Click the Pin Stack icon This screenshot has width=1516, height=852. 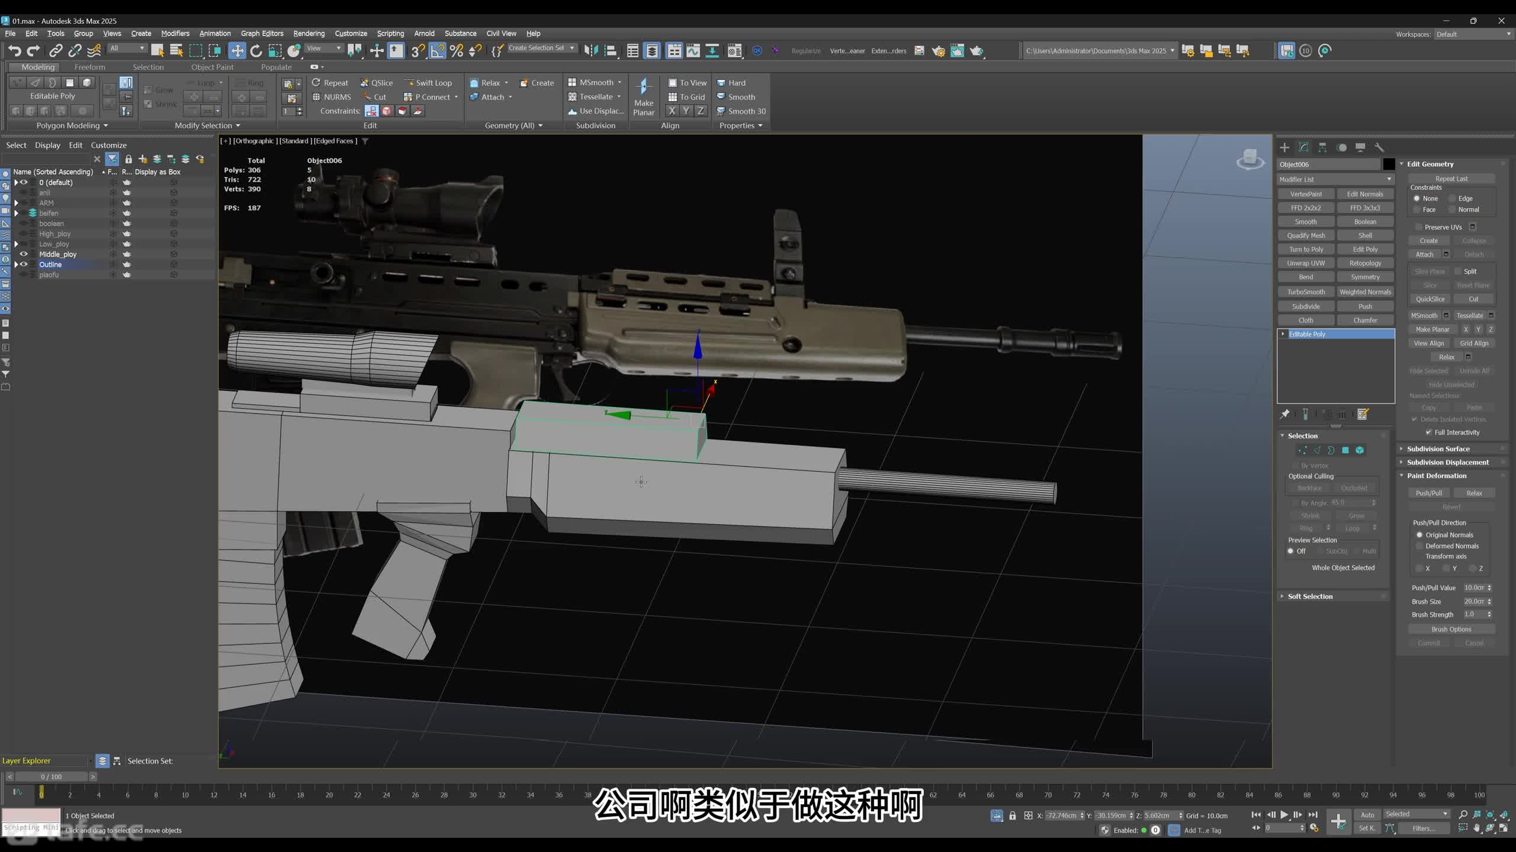click(x=1284, y=414)
